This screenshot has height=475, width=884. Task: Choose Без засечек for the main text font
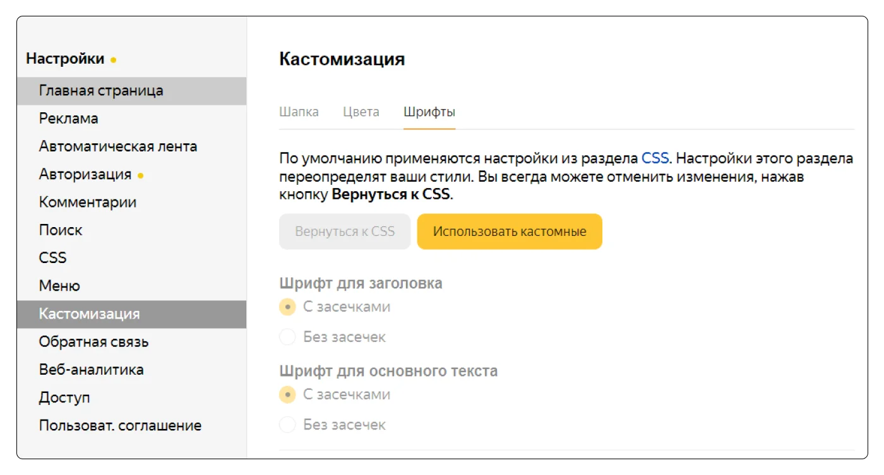click(287, 425)
